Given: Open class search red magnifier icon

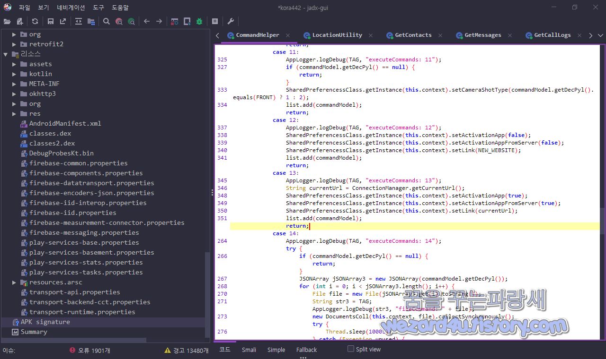Looking at the screenshot, I should click(119, 21).
